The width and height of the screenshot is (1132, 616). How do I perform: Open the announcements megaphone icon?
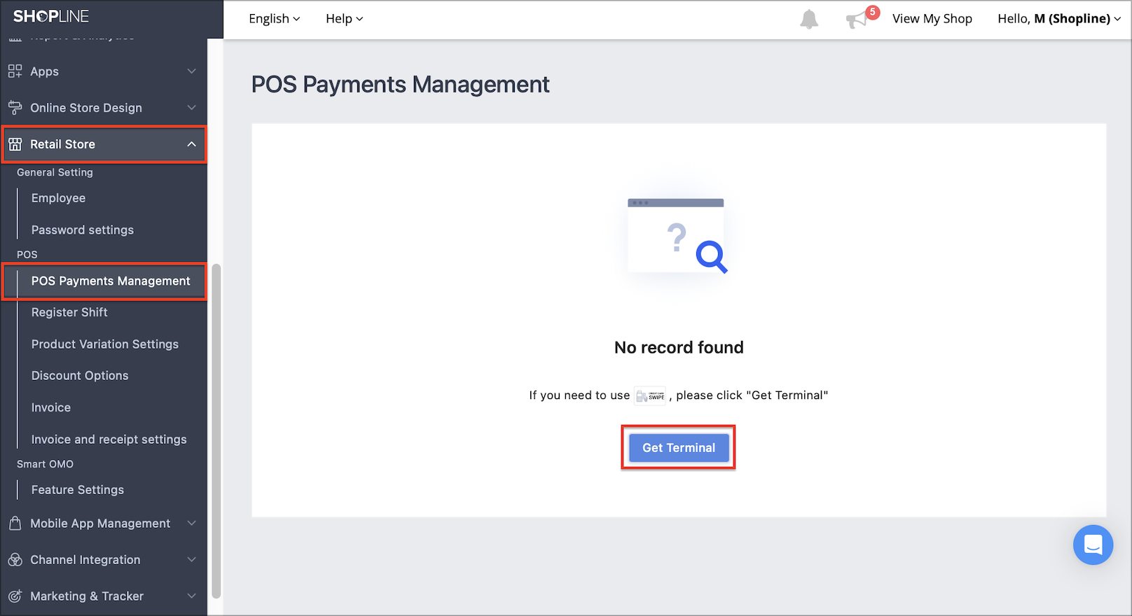tap(856, 20)
